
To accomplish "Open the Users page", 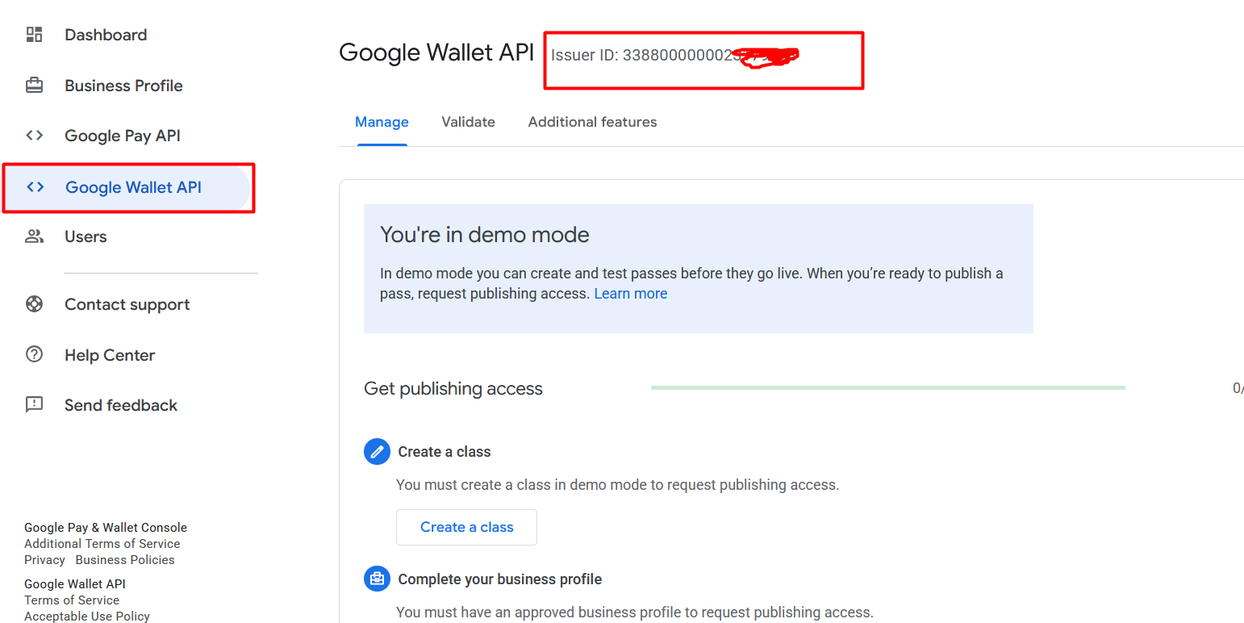I will click(x=86, y=236).
